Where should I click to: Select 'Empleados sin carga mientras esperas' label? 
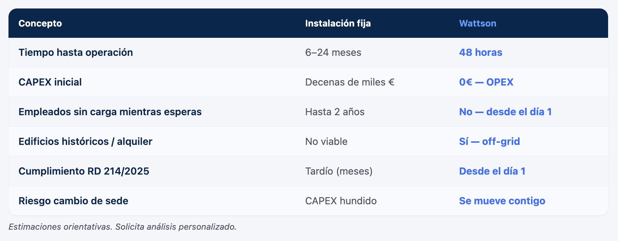click(x=110, y=112)
